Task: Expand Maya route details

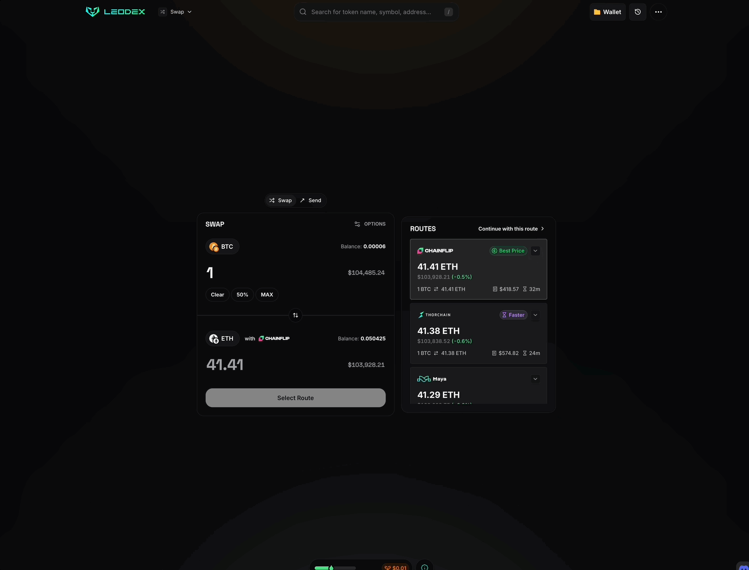Action: point(535,379)
